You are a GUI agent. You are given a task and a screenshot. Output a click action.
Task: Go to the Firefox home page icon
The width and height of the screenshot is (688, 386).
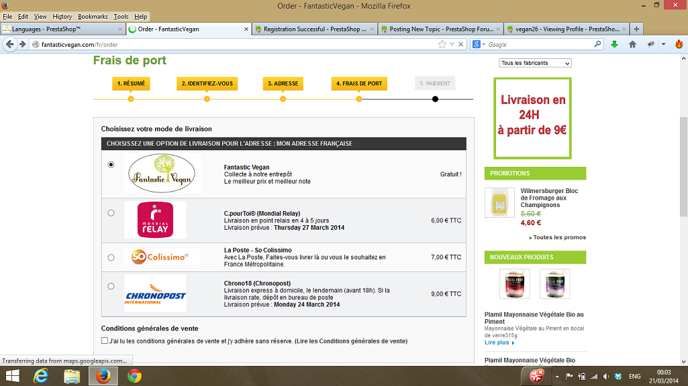point(632,44)
